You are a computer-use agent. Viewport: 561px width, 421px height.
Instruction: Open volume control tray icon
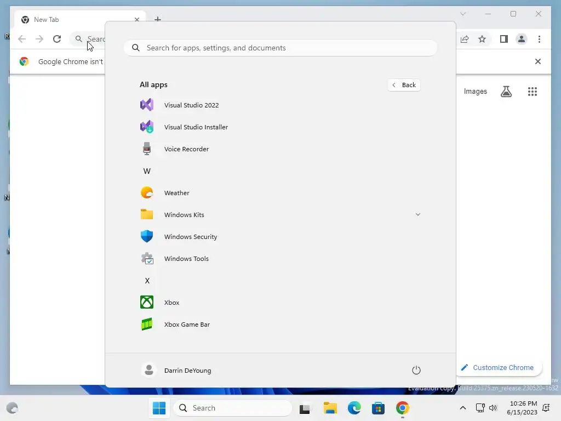click(x=493, y=408)
